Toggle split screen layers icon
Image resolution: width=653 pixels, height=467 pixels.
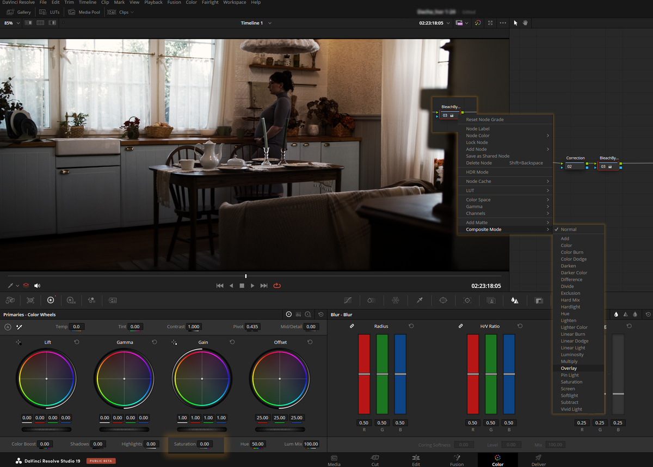click(x=26, y=285)
